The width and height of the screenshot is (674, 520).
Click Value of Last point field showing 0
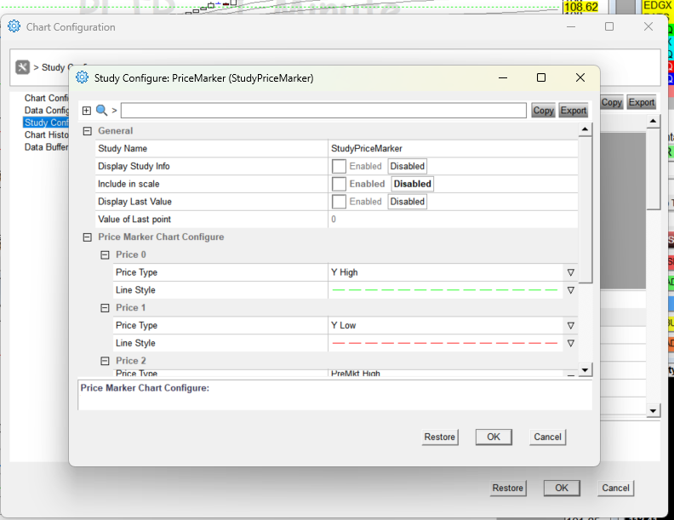[x=453, y=220]
